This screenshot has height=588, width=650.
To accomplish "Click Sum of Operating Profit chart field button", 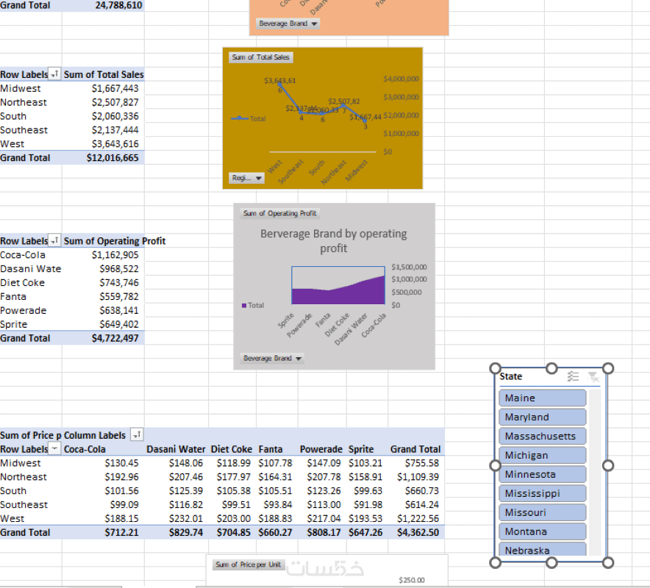I will (x=280, y=213).
